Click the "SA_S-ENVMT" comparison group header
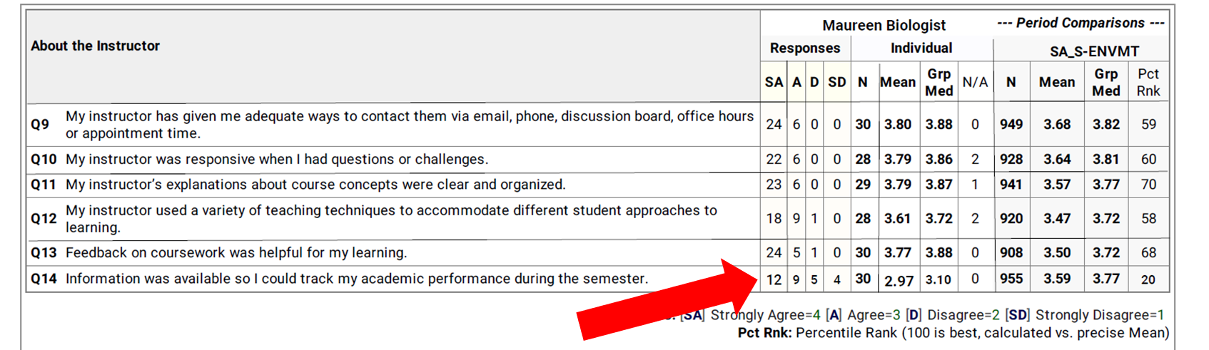 coord(1094,51)
